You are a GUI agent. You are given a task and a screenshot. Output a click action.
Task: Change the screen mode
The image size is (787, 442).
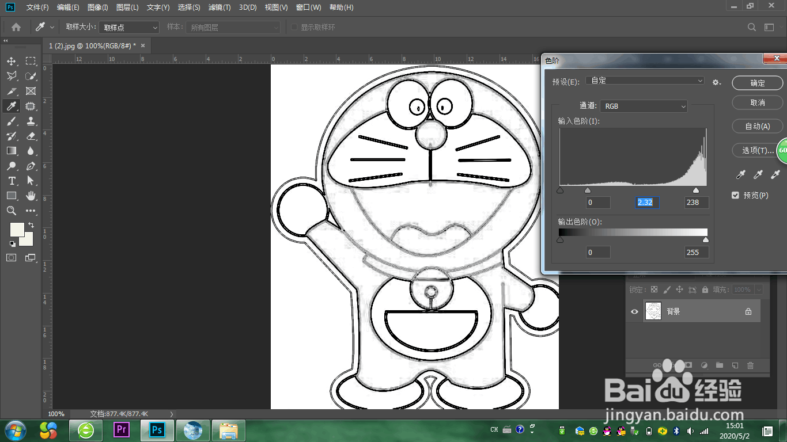[31, 257]
